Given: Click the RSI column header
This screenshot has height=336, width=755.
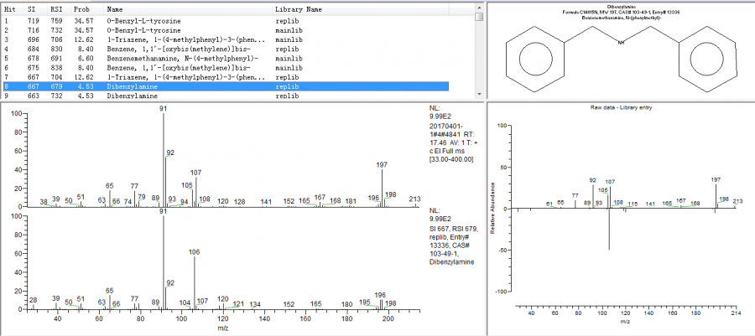Looking at the screenshot, I should [x=56, y=8].
